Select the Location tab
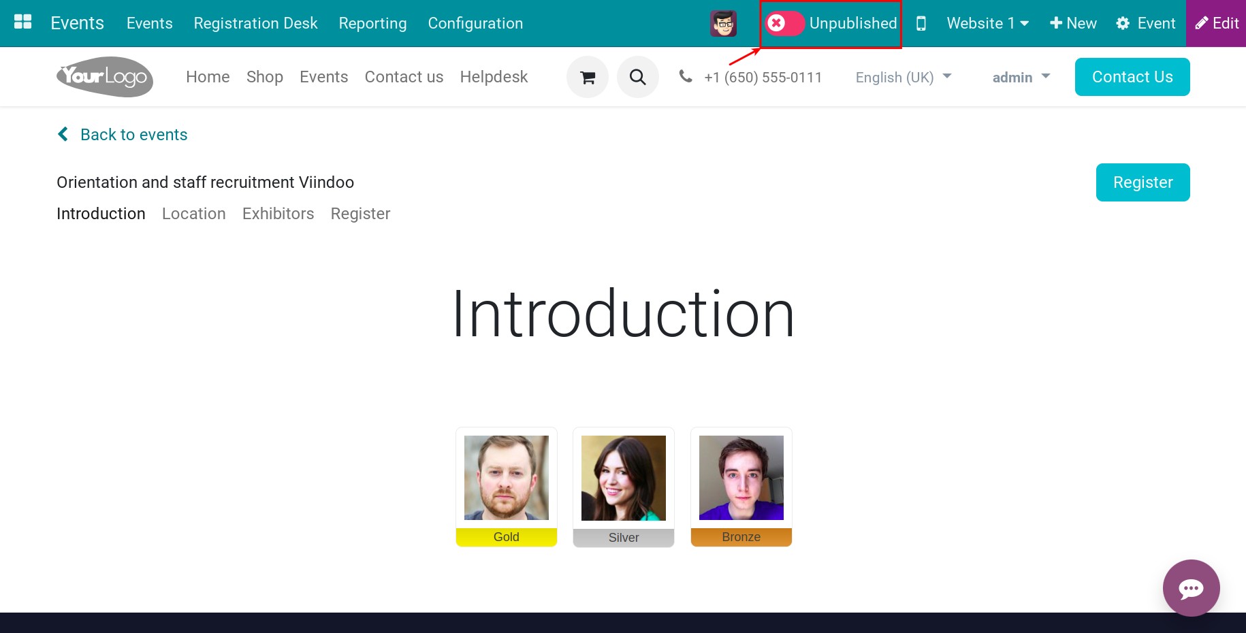Viewport: 1246px width, 633px height. (193, 214)
